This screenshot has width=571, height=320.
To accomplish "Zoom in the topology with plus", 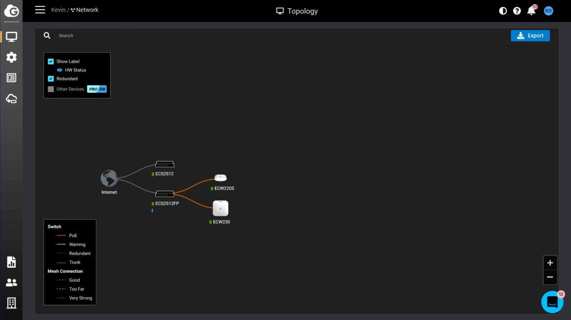I will 550,263.
